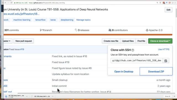Click the address bar URL
Viewport: 177px width, 100px height.
(47, 3)
